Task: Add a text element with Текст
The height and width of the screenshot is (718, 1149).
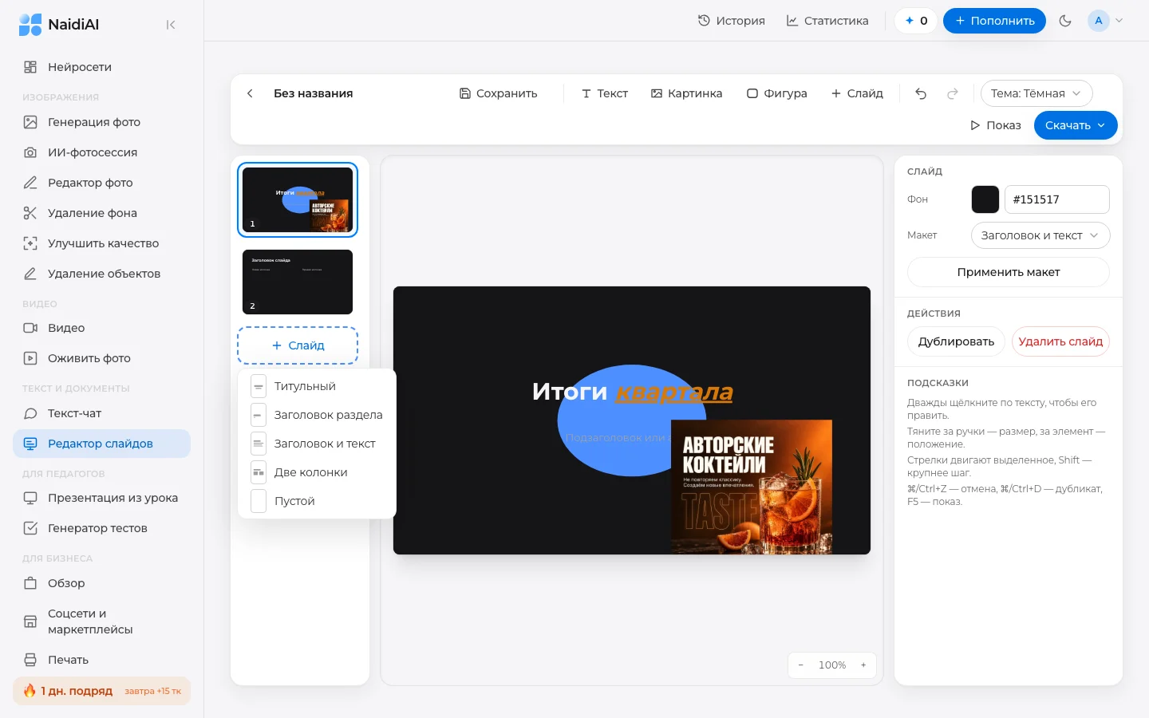Action: pyautogui.click(x=605, y=93)
